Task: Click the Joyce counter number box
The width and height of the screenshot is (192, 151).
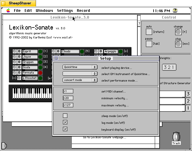Action: click(19, 56)
